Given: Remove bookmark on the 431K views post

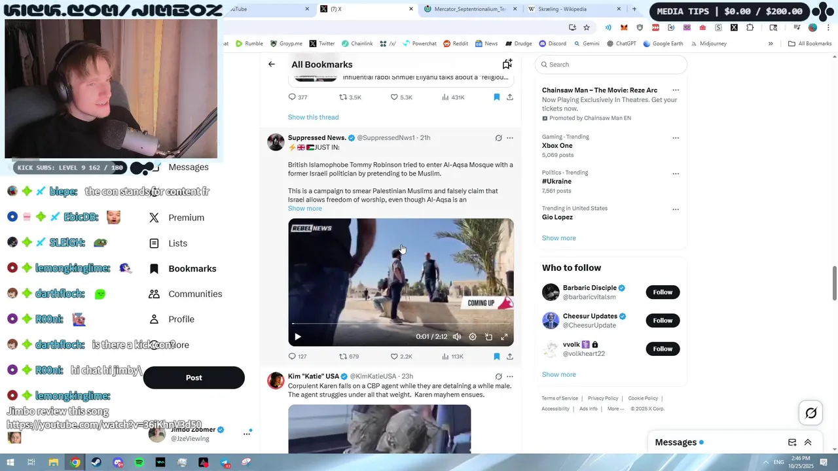Looking at the screenshot, I should tap(496, 97).
